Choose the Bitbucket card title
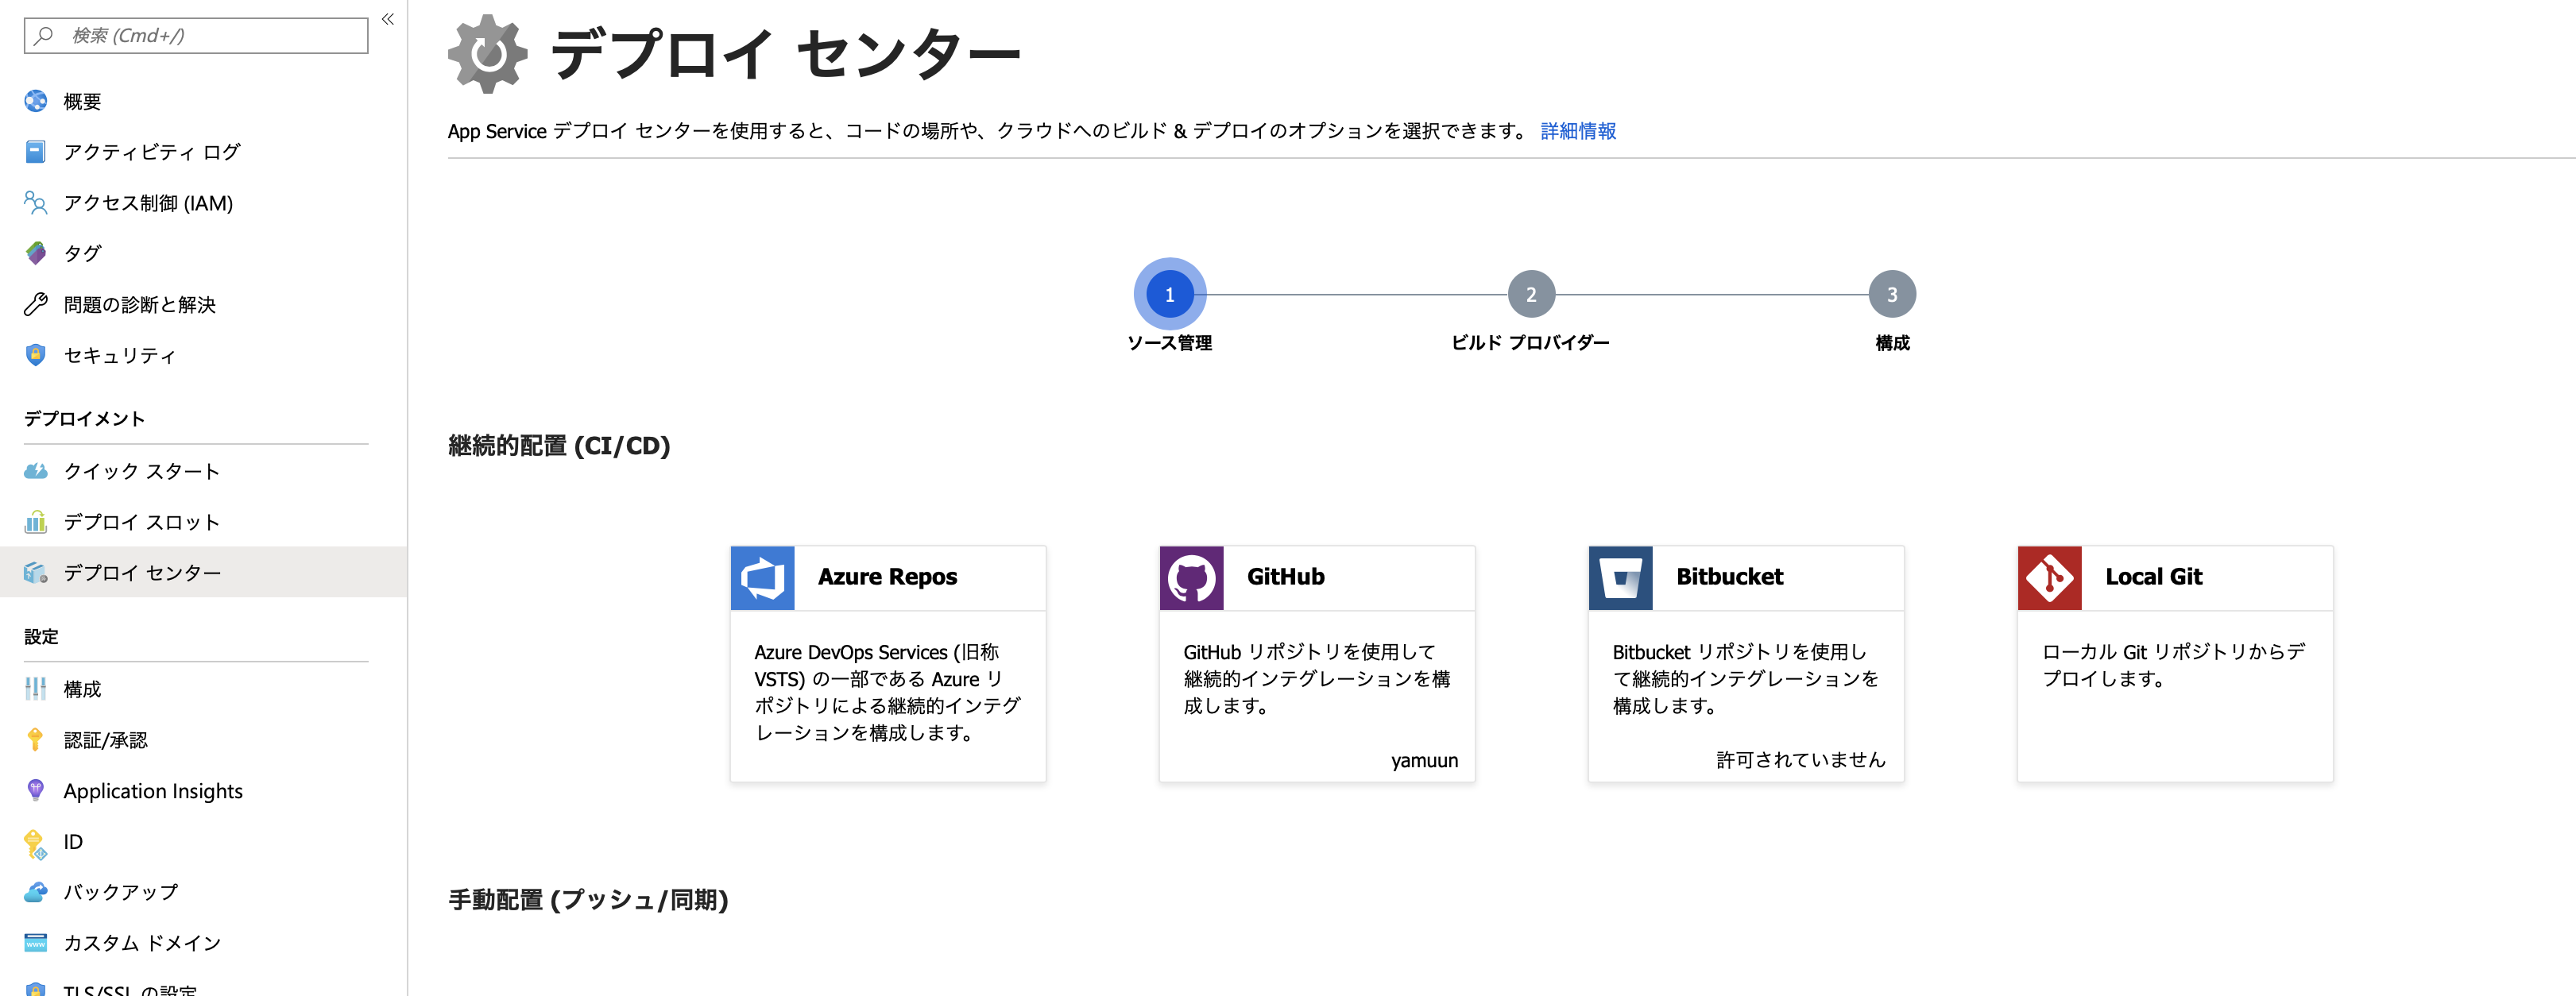2576x996 pixels. 1730,577
